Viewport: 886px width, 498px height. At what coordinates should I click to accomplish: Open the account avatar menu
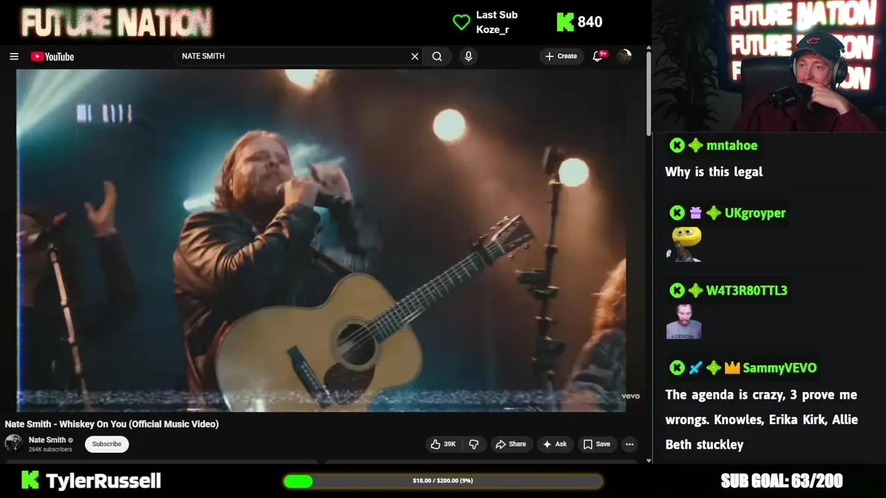pyautogui.click(x=624, y=56)
